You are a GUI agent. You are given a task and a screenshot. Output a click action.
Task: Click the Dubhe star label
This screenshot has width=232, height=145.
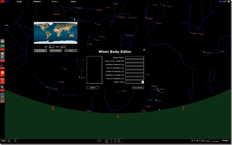click(155, 86)
